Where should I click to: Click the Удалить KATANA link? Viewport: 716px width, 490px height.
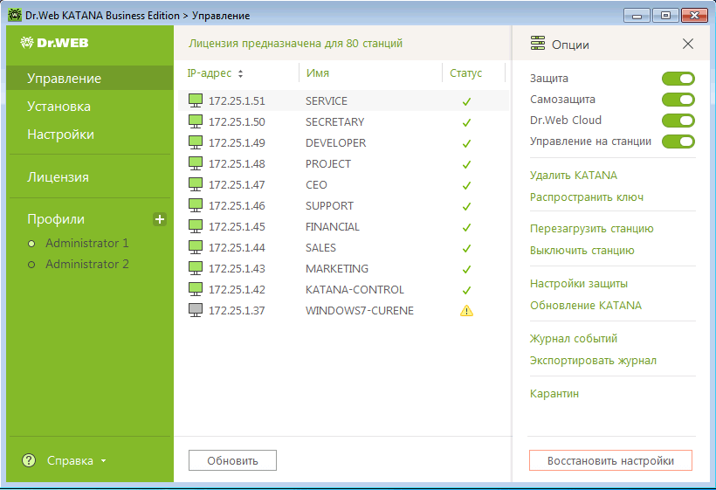574,176
